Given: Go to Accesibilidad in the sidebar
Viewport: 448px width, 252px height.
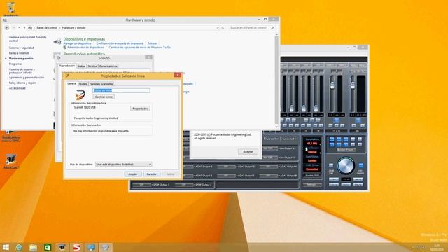Looking at the screenshot, I should 17,88.
